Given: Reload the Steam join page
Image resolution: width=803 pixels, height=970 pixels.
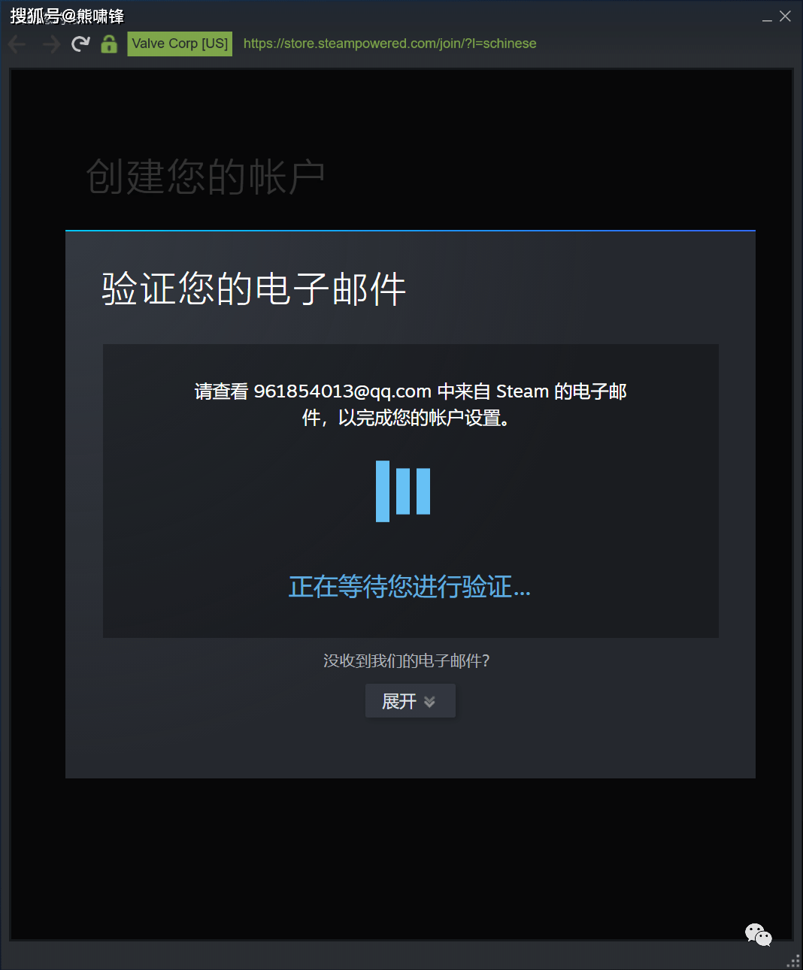Looking at the screenshot, I should [80, 44].
